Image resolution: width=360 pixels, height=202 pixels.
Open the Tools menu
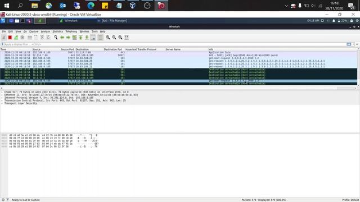(x=94, y=31)
